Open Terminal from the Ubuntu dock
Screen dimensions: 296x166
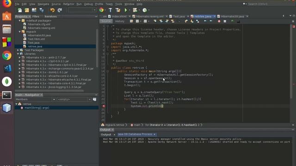pos(7,95)
